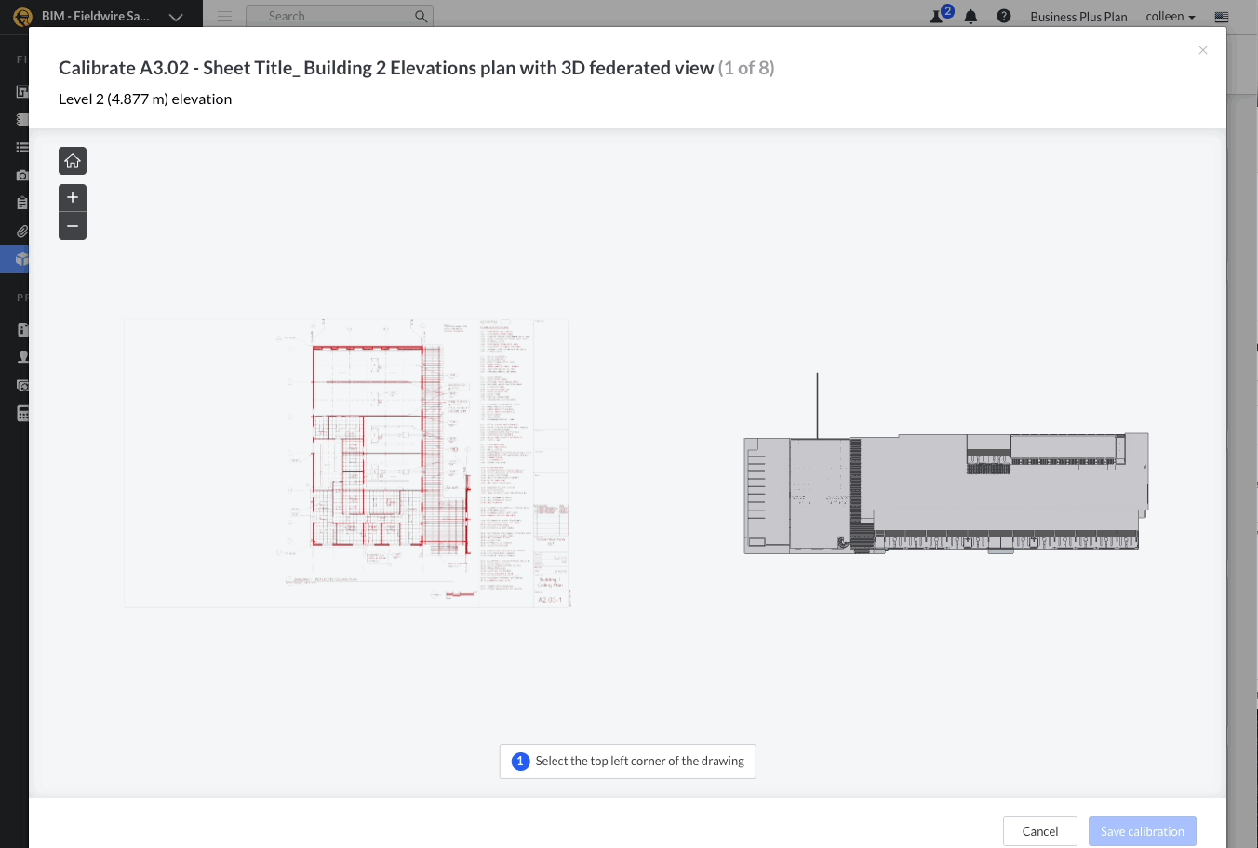The width and height of the screenshot is (1258, 848).
Task: Click the home icon to reset the view
Action: coord(72,160)
